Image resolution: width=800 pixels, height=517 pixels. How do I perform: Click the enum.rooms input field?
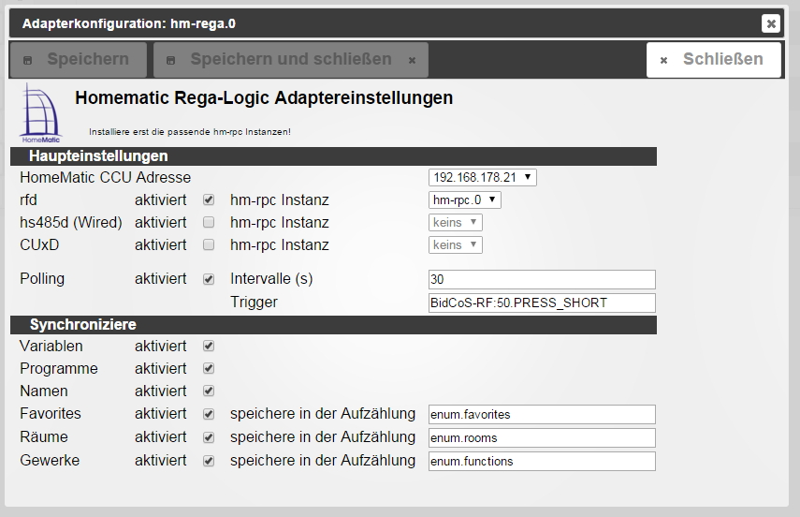(x=542, y=437)
